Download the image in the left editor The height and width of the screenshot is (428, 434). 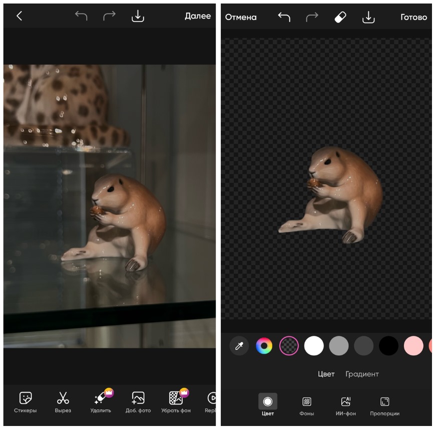[x=137, y=17]
